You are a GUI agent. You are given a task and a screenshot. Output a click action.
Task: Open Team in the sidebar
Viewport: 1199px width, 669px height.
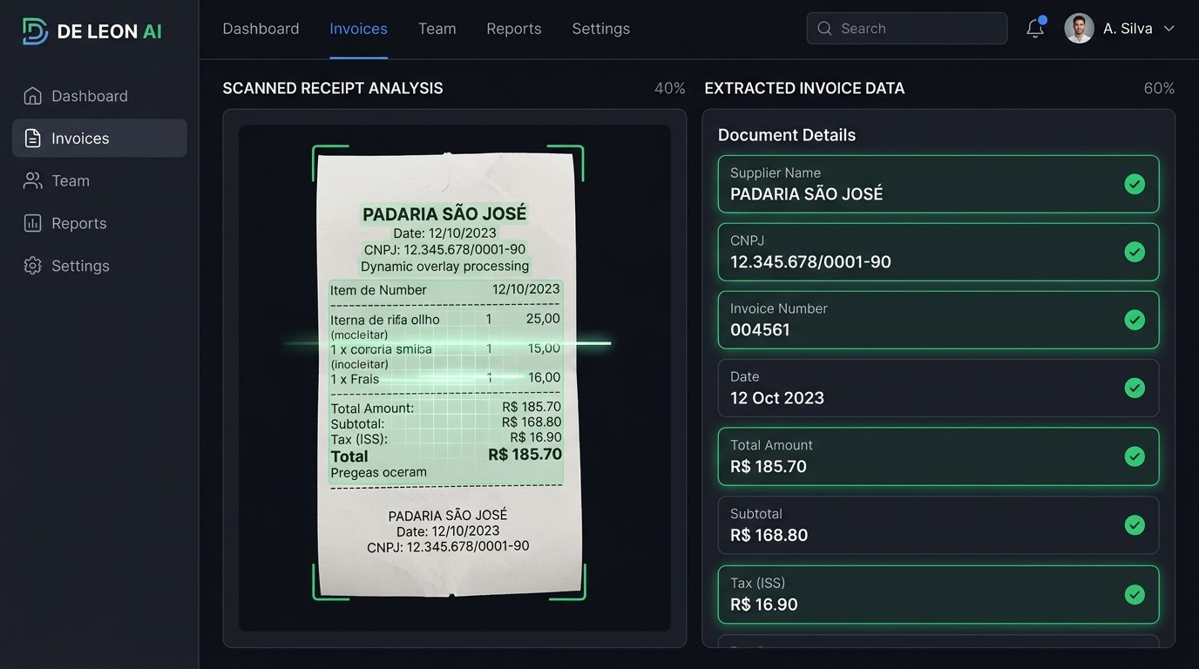99,180
